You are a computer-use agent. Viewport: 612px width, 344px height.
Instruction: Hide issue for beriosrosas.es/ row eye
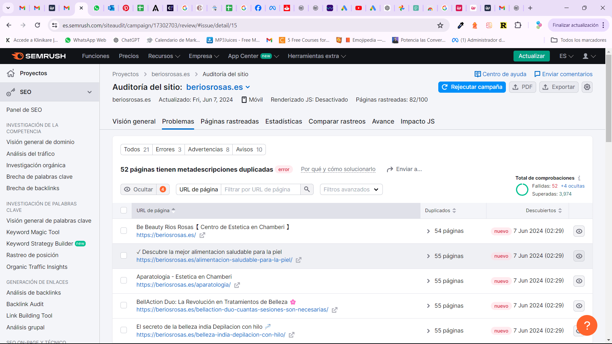[x=579, y=231]
